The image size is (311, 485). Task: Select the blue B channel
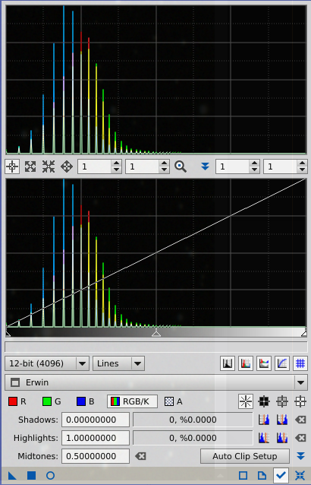click(x=85, y=401)
